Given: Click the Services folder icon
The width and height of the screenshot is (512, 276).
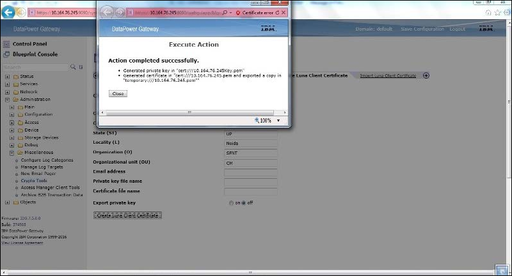Looking at the screenshot, I should tap(15, 84).
